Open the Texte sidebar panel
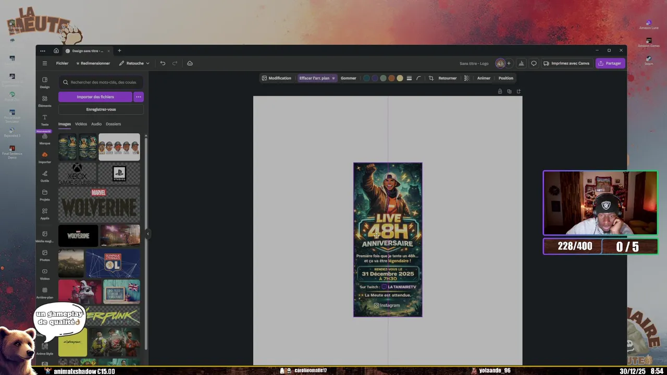 point(45,120)
